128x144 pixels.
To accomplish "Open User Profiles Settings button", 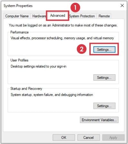I will coord(104,77).
